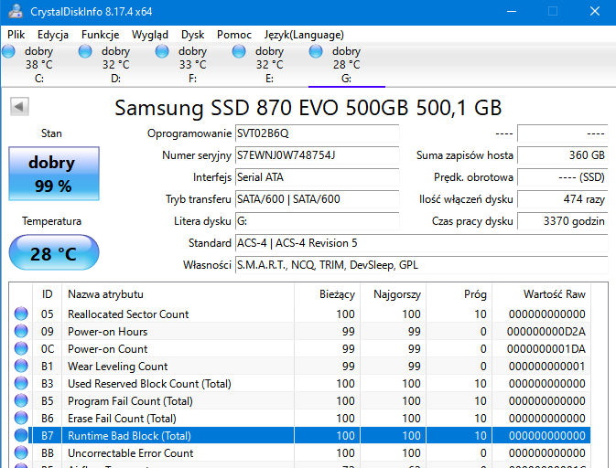Click status orb of attribute 09
The width and height of the screenshot is (616, 468).
(21, 331)
